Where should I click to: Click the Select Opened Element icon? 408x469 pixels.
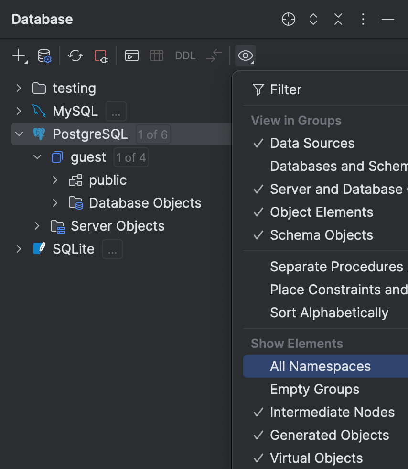point(288,20)
